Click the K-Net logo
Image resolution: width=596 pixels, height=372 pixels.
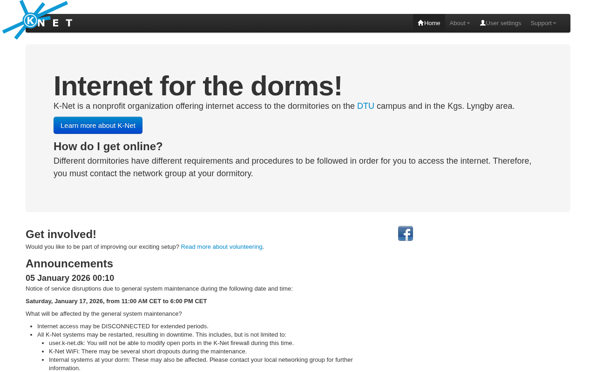tap(37, 20)
